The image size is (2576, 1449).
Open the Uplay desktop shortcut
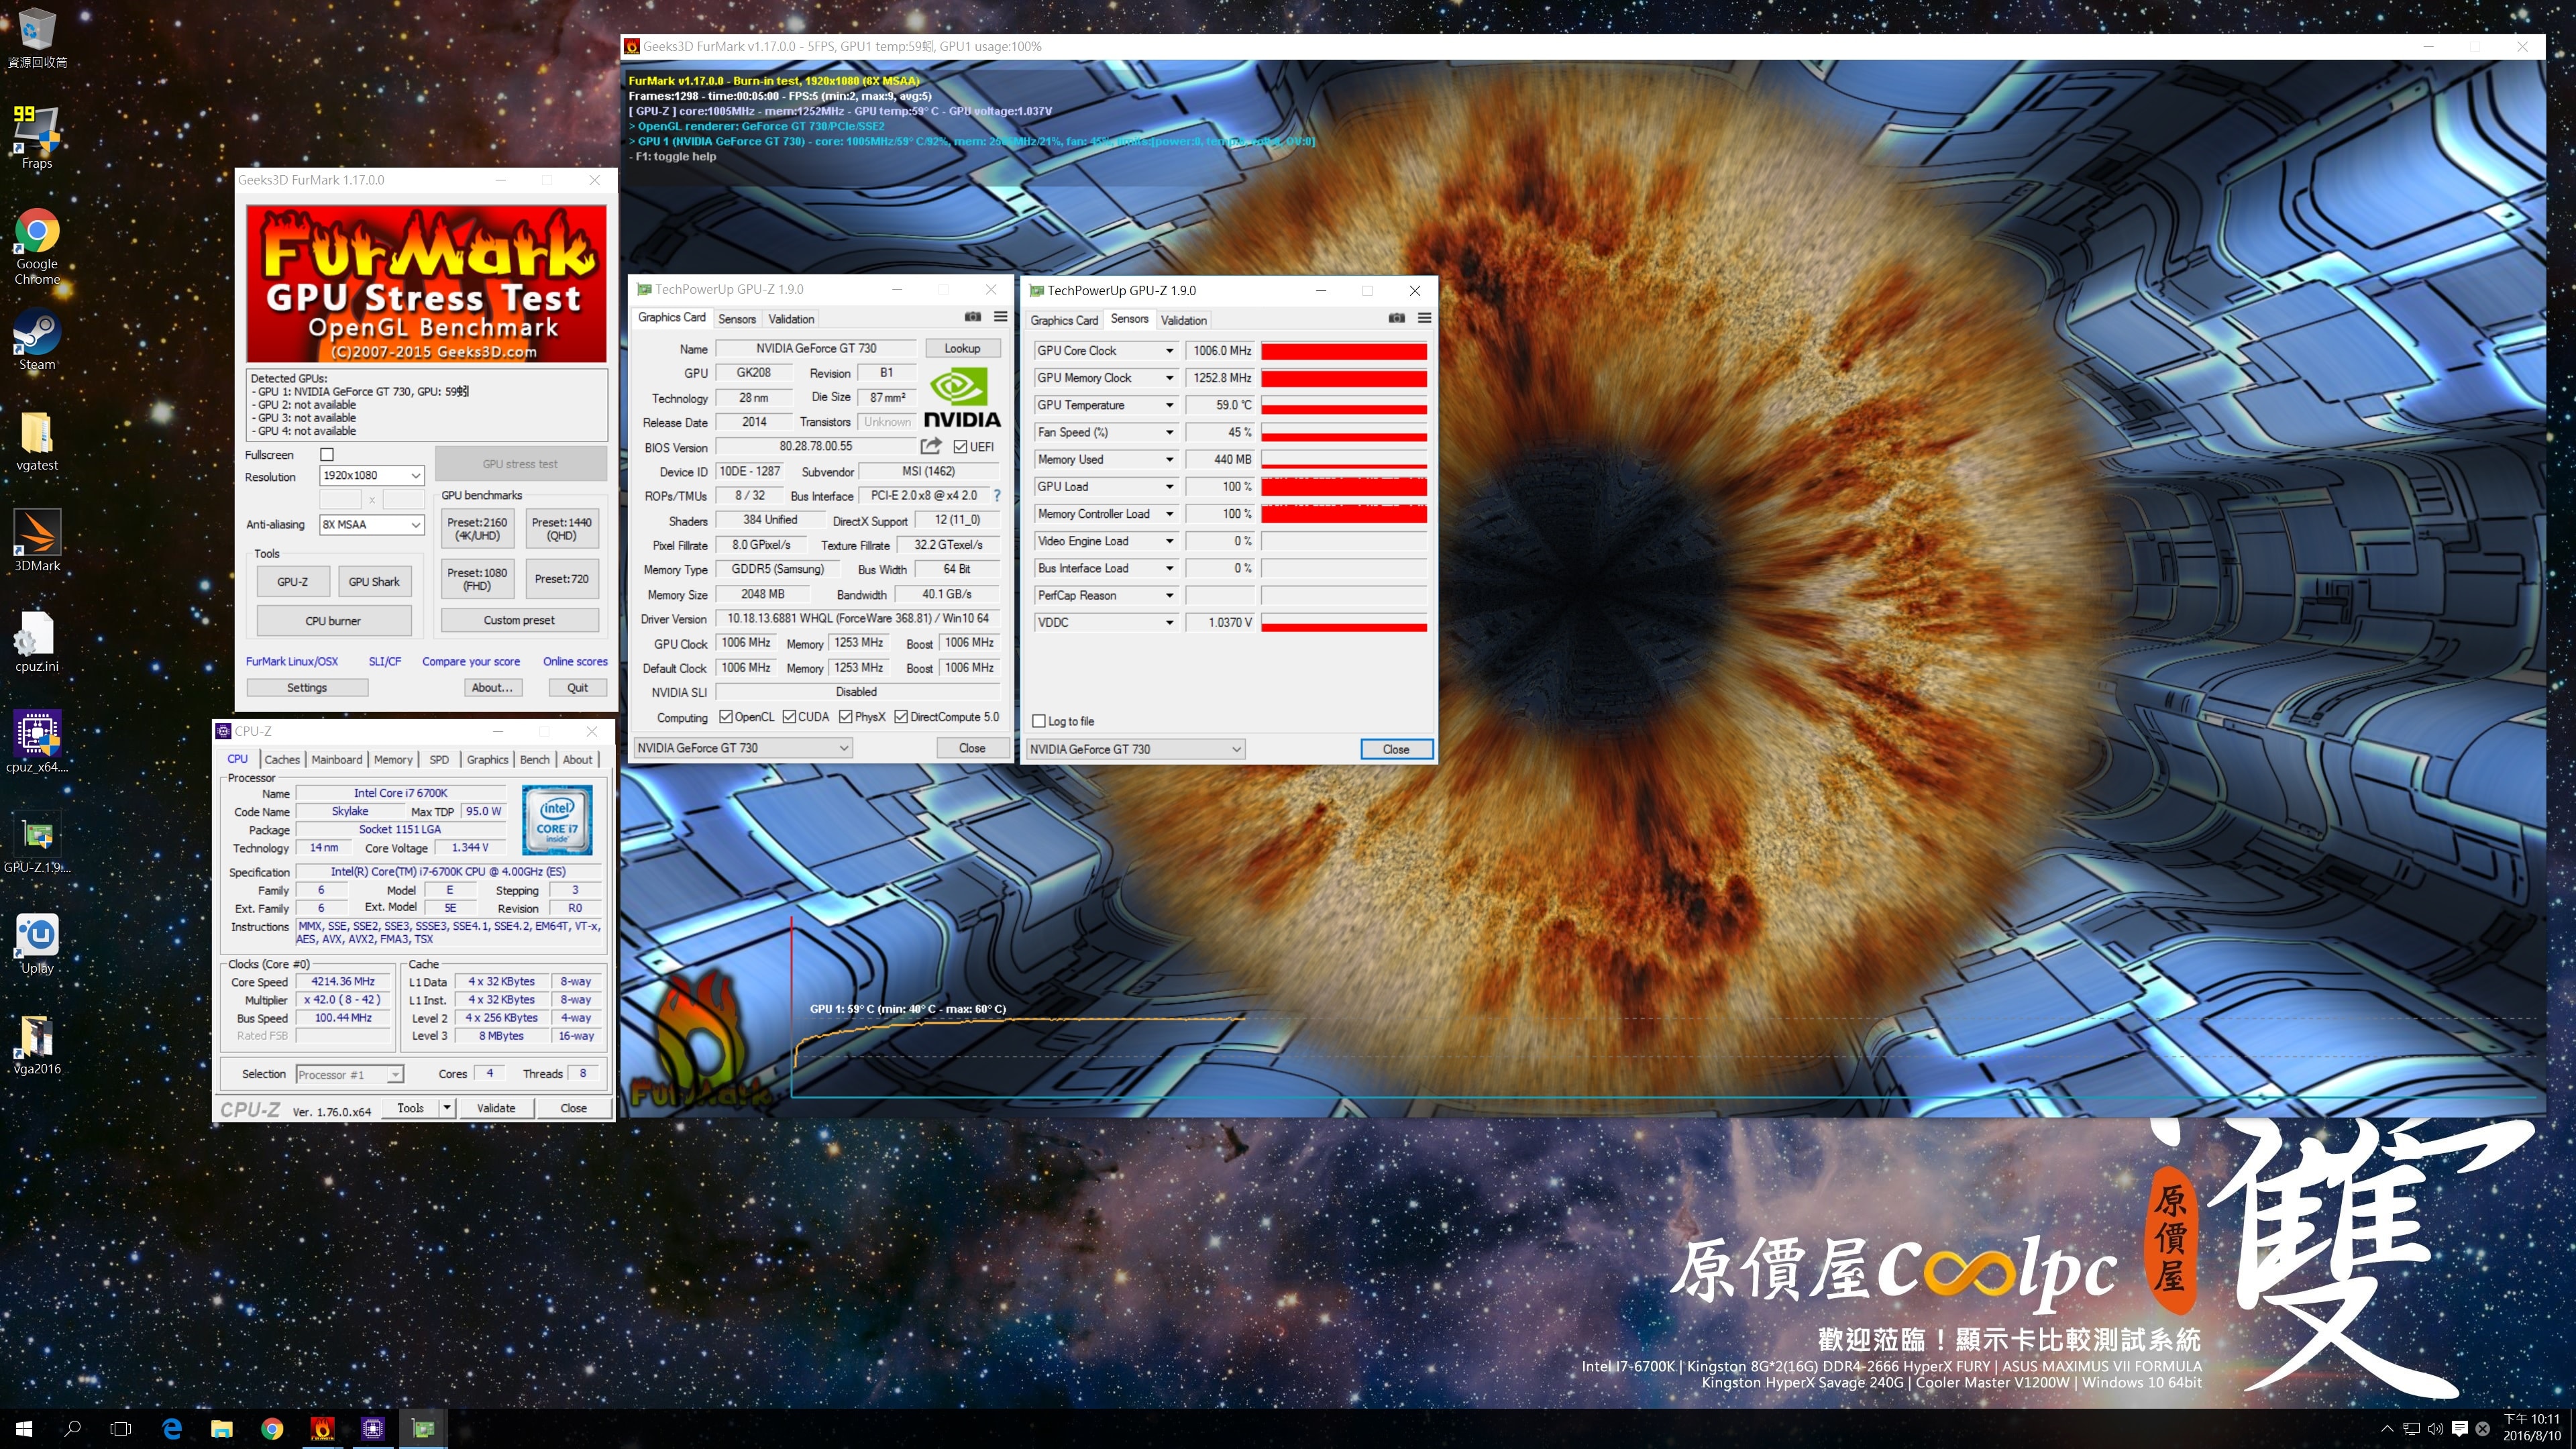click(37, 943)
